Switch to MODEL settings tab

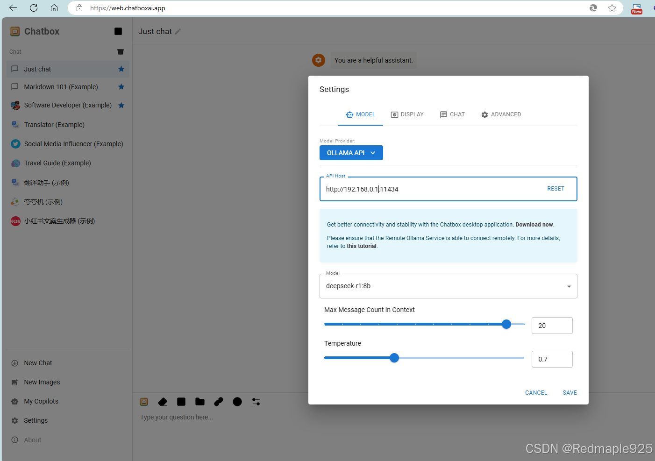point(361,114)
